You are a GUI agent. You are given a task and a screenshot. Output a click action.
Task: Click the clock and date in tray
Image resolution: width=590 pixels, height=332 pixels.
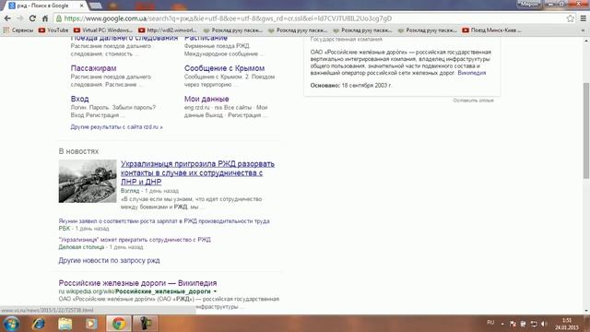point(566,324)
